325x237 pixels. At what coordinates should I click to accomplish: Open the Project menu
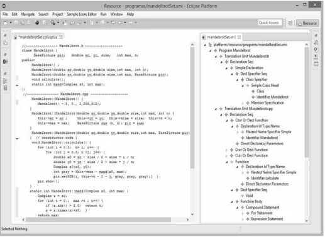coord(58,14)
